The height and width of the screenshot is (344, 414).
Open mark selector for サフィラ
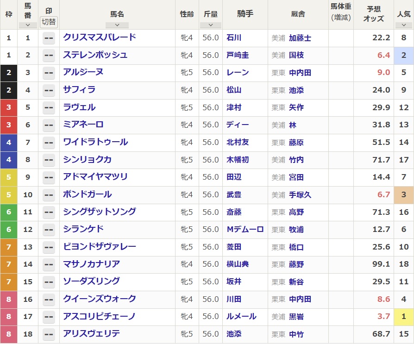coord(49,90)
